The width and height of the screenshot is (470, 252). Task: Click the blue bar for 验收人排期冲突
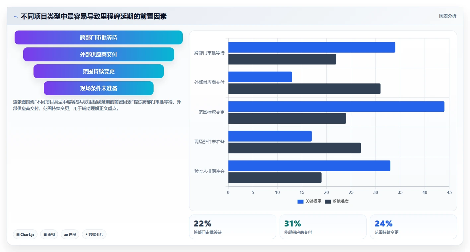pyautogui.click(x=309, y=166)
